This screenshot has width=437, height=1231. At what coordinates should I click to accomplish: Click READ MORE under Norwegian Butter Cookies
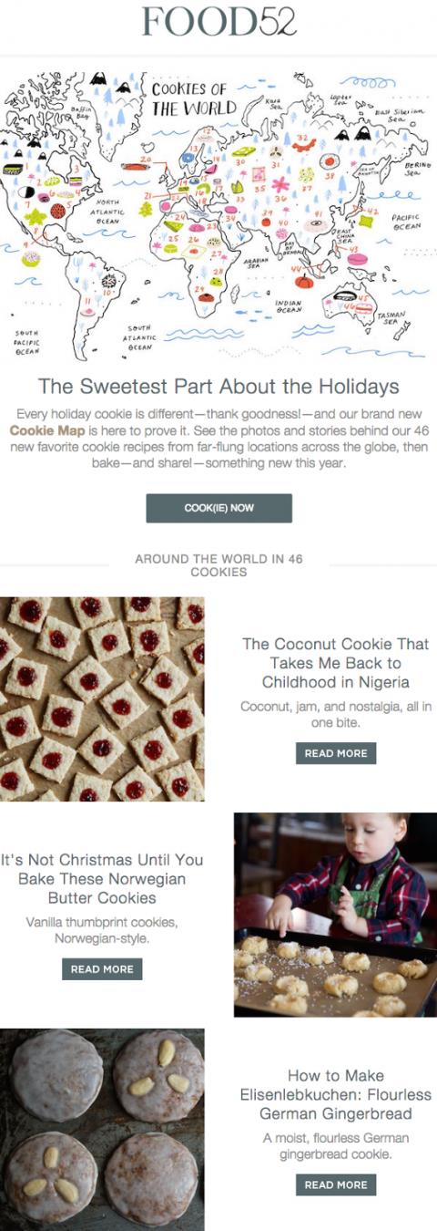[x=102, y=968]
